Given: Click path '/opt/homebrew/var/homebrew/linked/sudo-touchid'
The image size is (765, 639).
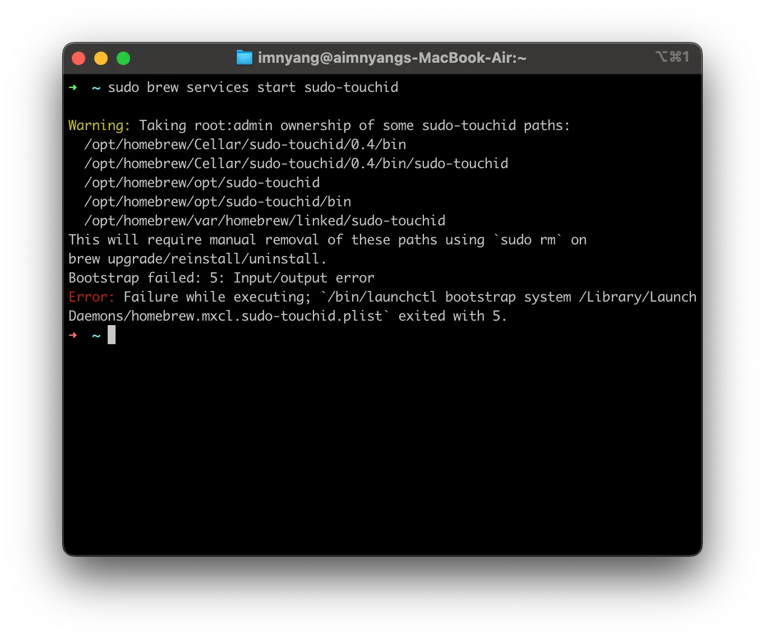Looking at the screenshot, I should [265, 221].
